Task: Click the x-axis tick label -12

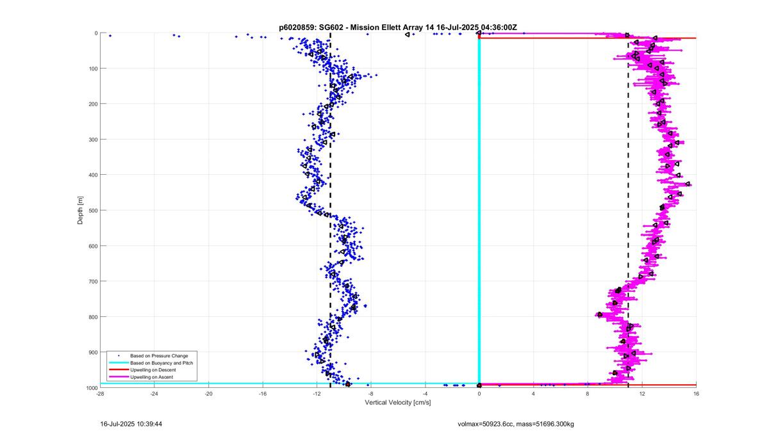Action: tap(317, 394)
